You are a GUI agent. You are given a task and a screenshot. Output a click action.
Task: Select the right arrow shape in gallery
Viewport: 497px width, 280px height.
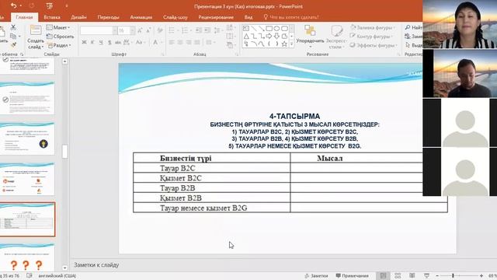[269, 37]
